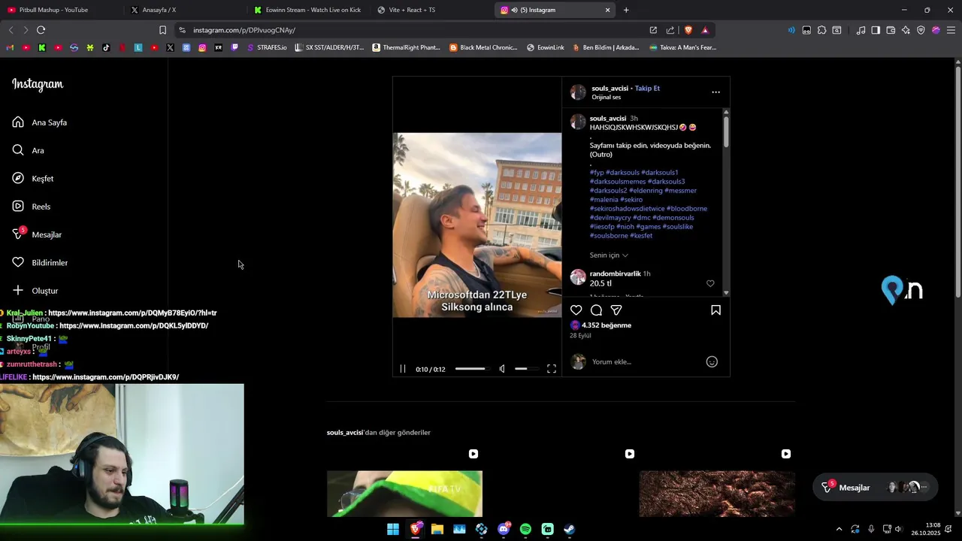
Task: Open emoji picker in comment box
Action: (712, 362)
